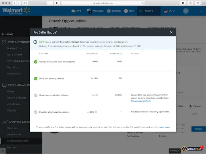Open Returns & Refunds in sidebar
Viewport: 206px width, 154px height.
[x=16, y=98]
